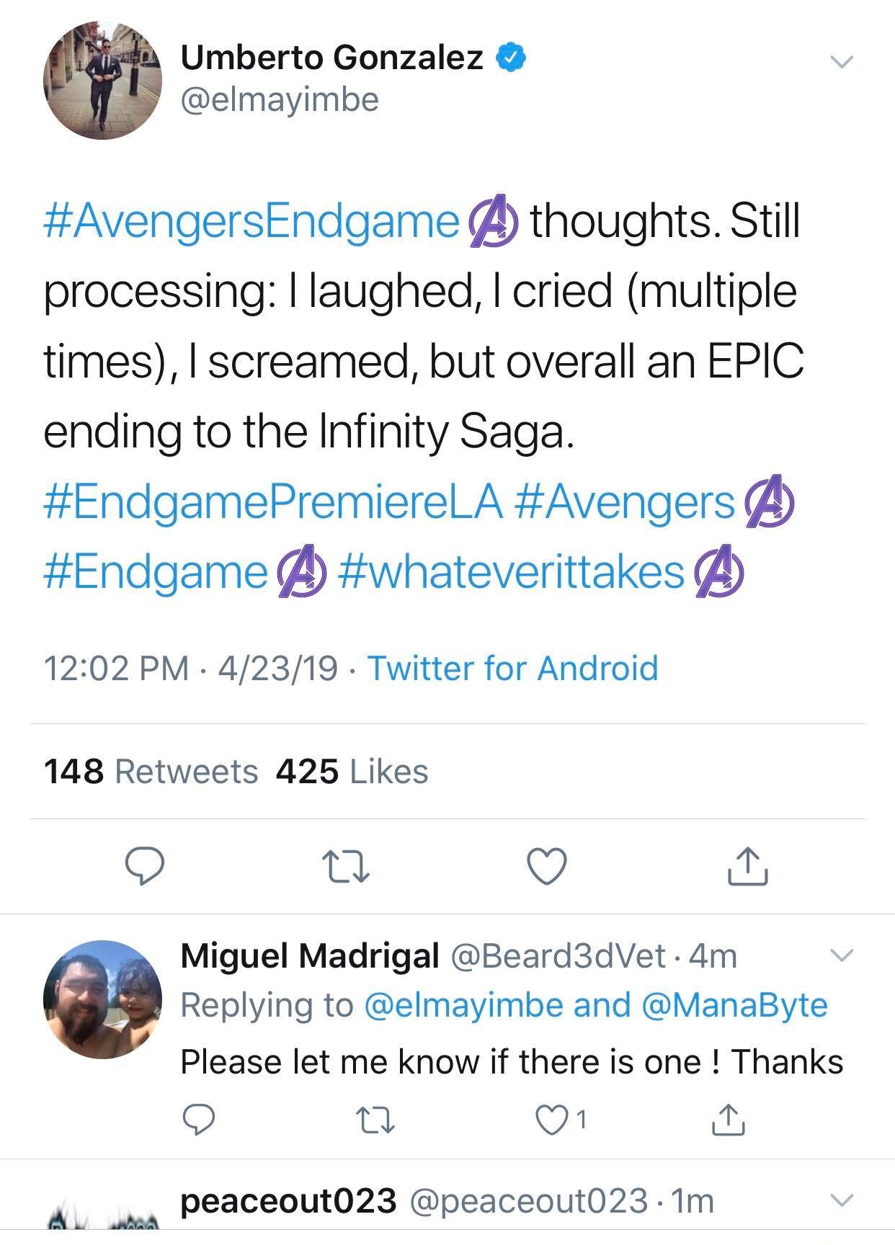Tap the #whateverittakes hashtag
The image size is (895, 1245).
(x=510, y=572)
